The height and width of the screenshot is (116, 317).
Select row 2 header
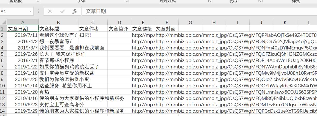pos(3,35)
